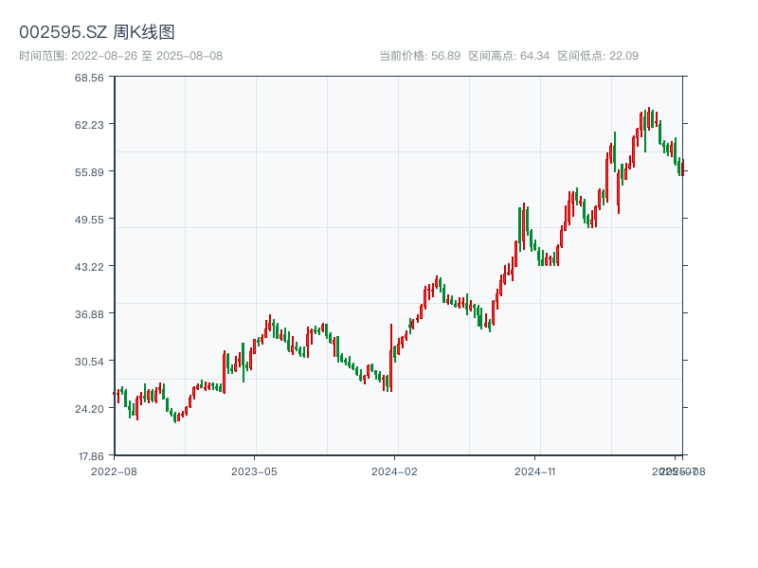The width and height of the screenshot is (758, 568).
Task: Click the 68.56 y-axis tick label
Action: pyautogui.click(x=89, y=77)
